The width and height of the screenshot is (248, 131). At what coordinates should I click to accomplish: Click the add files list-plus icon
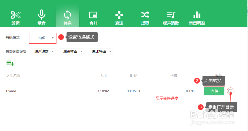pos(10,63)
